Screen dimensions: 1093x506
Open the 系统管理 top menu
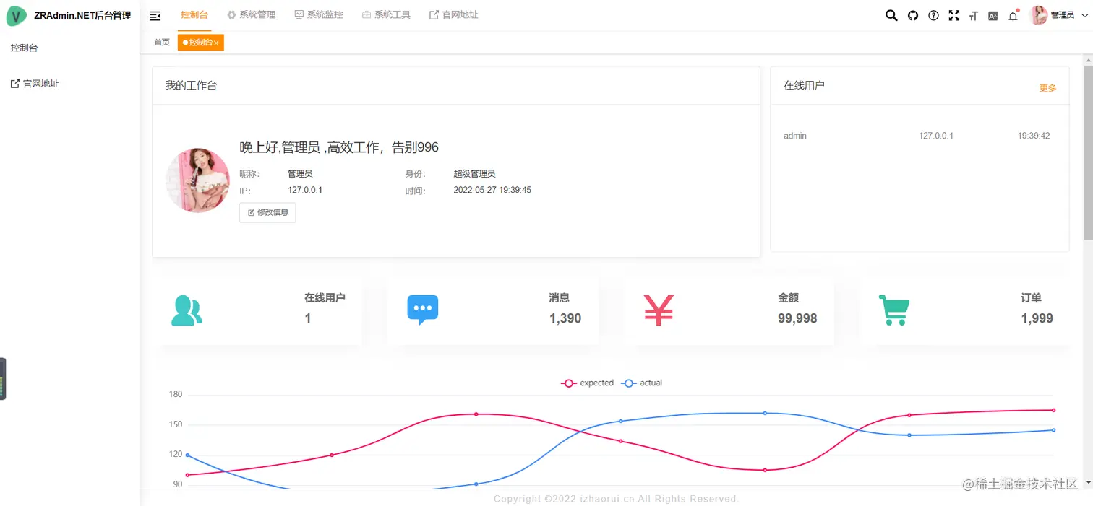pos(252,14)
